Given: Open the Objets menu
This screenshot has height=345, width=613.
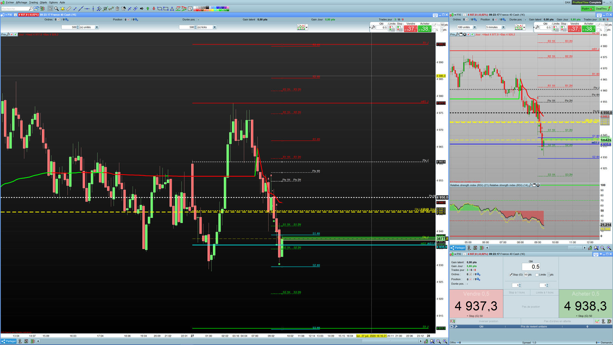Looking at the screenshot, I should (43, 2).
